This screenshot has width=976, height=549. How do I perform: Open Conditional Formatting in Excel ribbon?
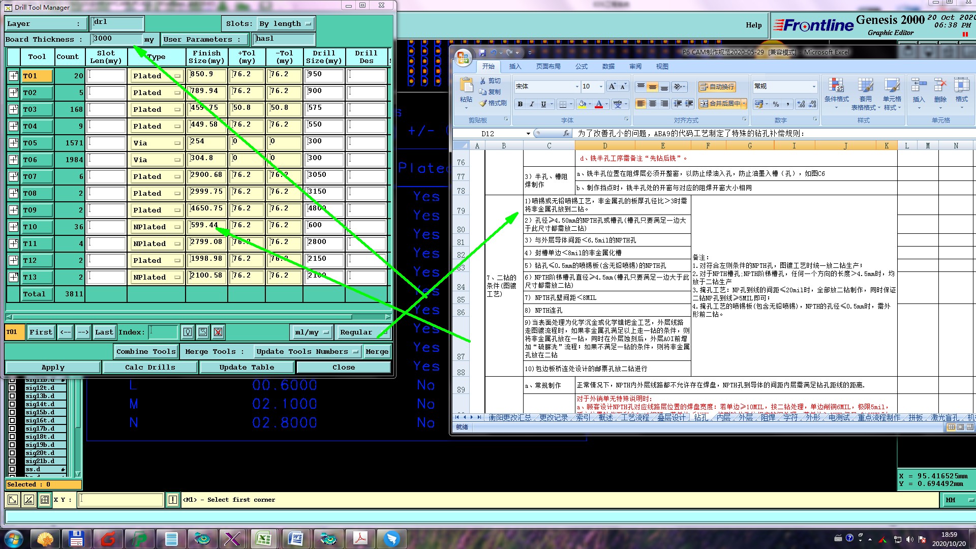tap(836, 94)
